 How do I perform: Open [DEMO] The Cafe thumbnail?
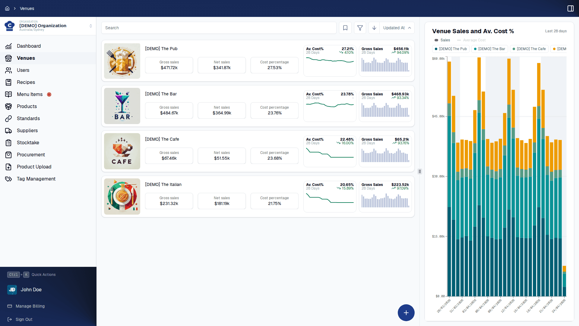(x=122, y=151)
